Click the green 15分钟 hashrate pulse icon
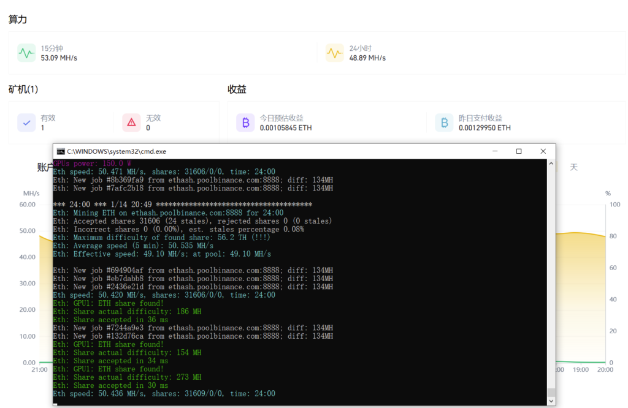 26,53
